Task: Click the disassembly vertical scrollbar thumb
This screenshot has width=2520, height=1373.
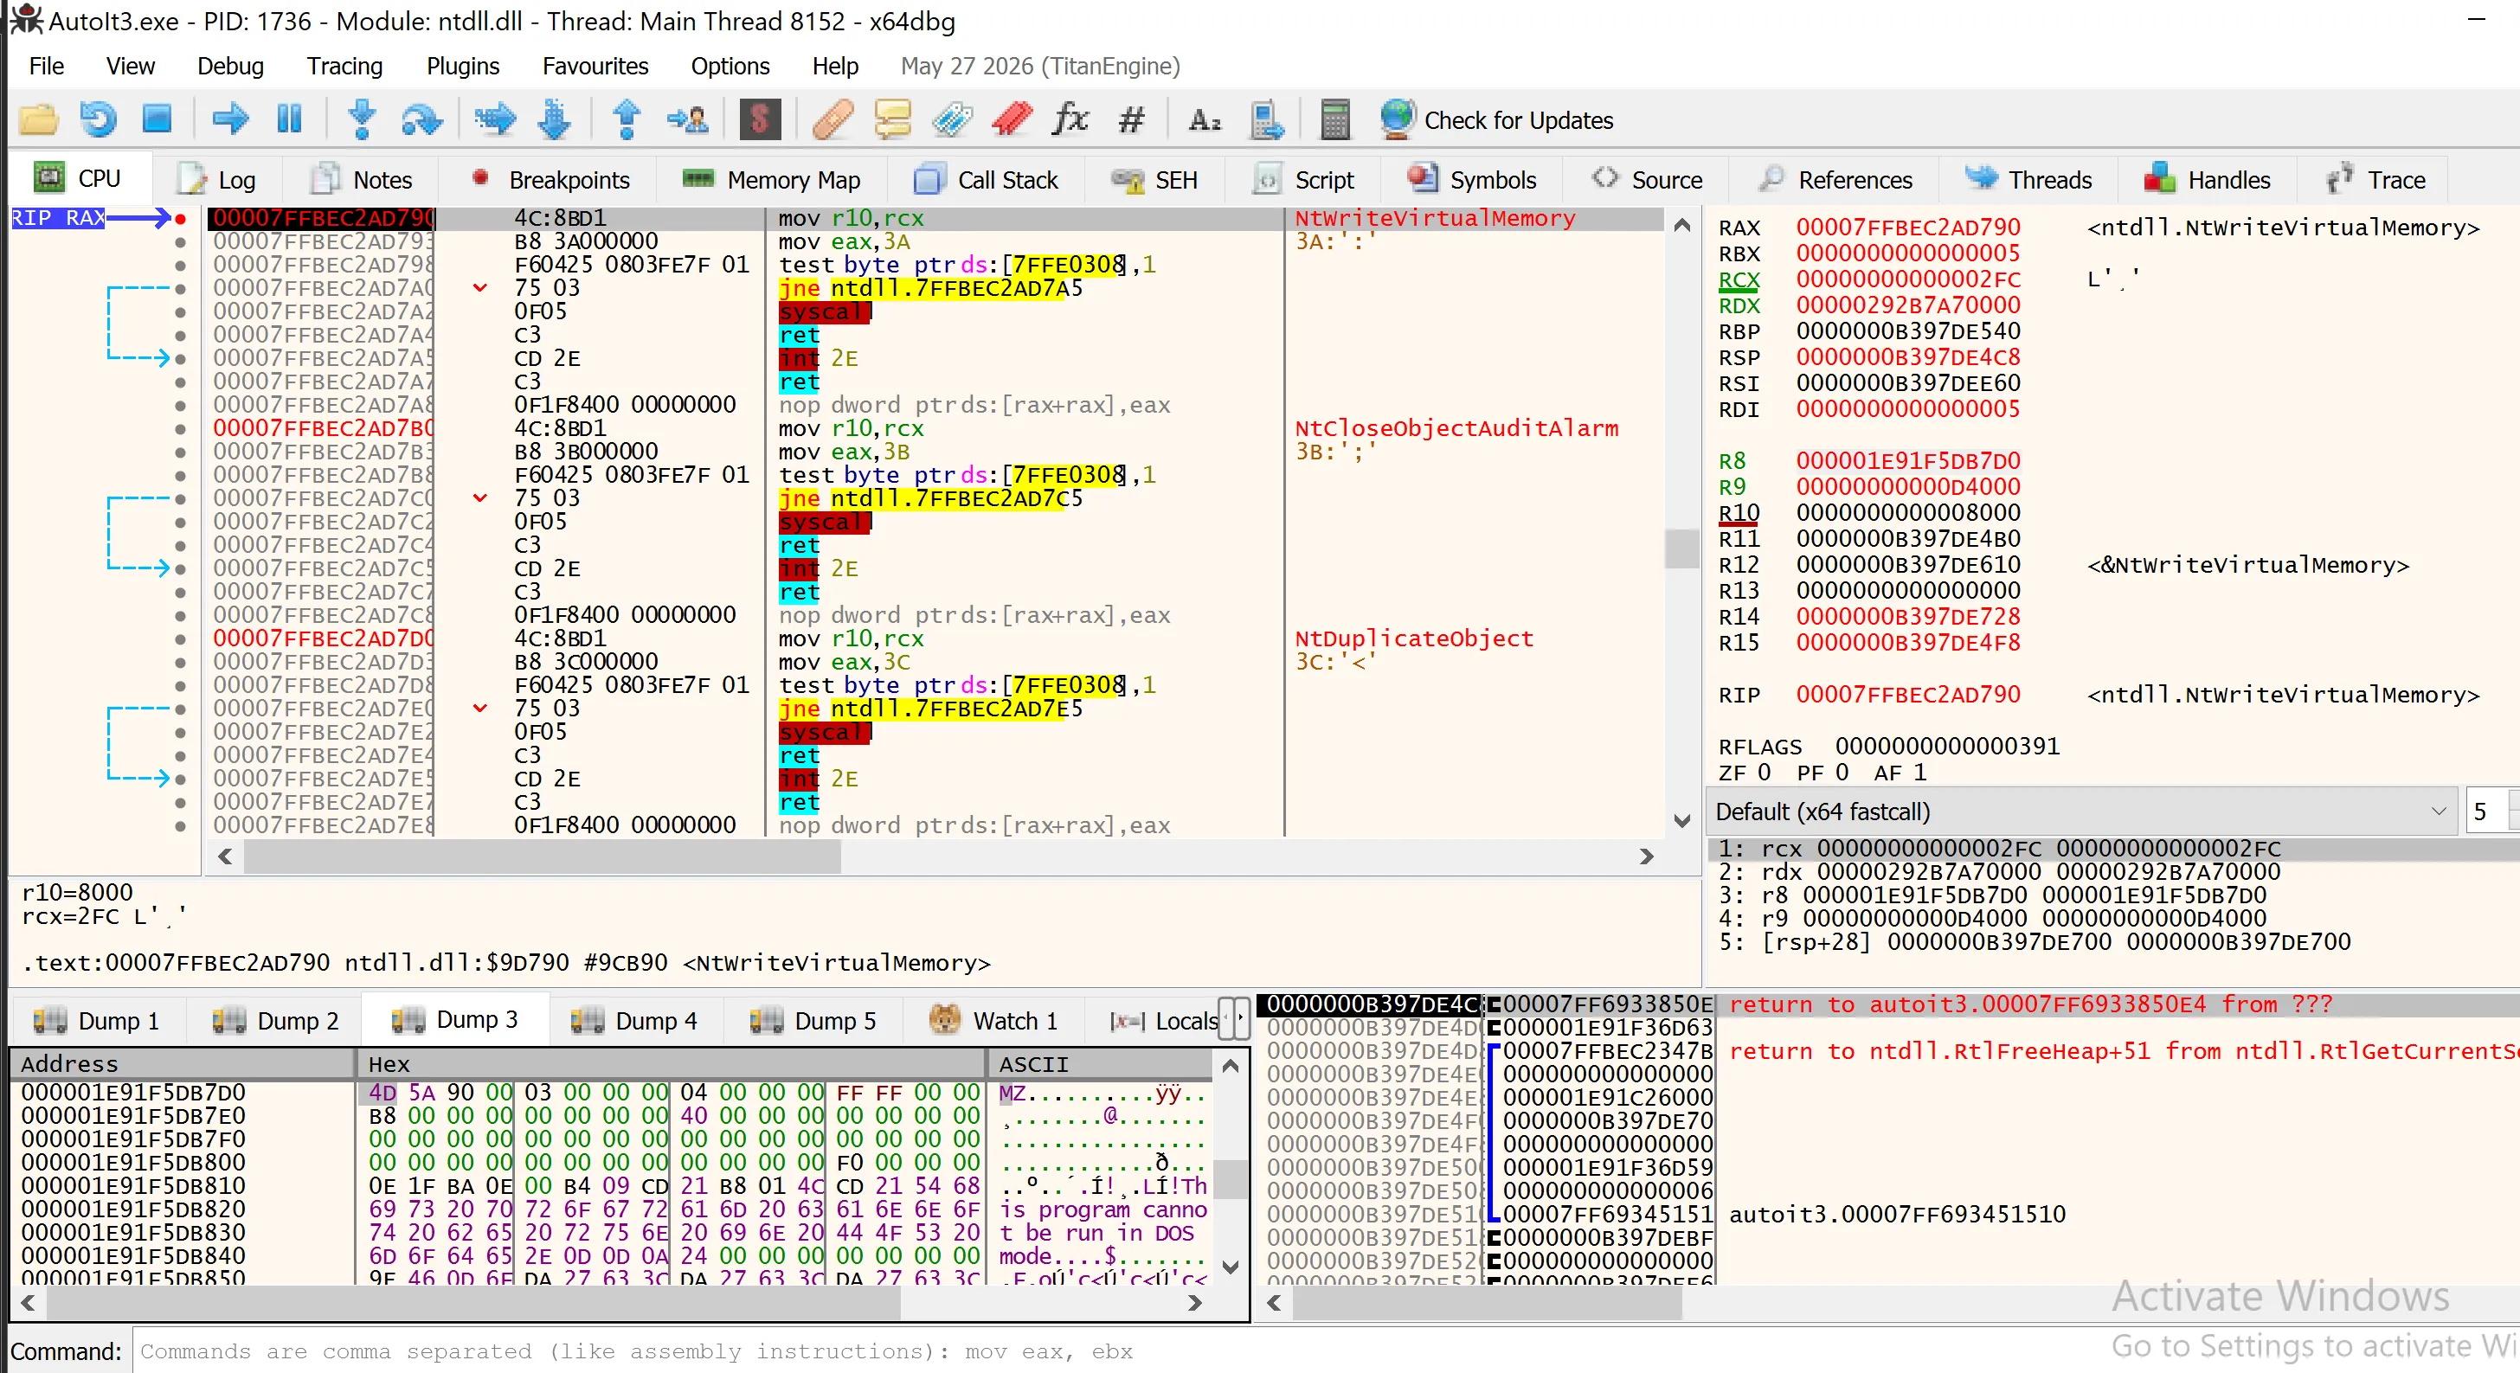Action: 1681,548
